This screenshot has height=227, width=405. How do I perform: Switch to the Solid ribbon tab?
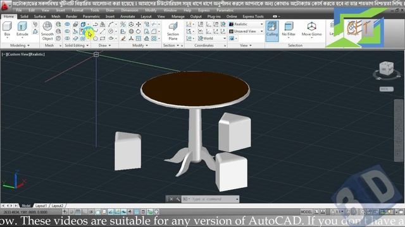pos(24,16)
